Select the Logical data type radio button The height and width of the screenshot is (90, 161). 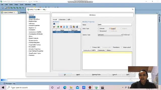(110, 28)
